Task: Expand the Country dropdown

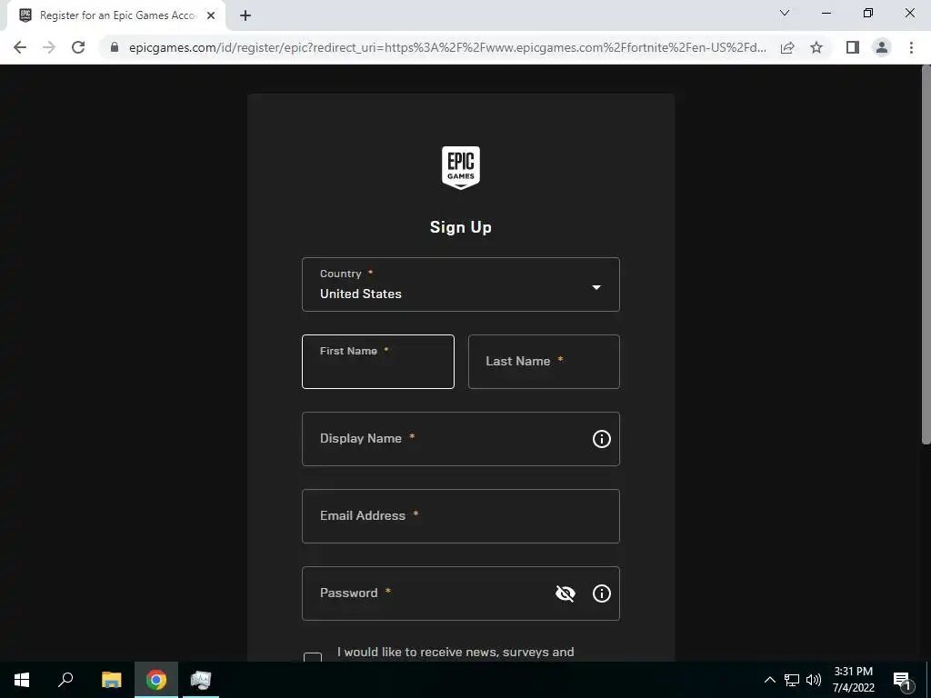Action: coord(461,284)
